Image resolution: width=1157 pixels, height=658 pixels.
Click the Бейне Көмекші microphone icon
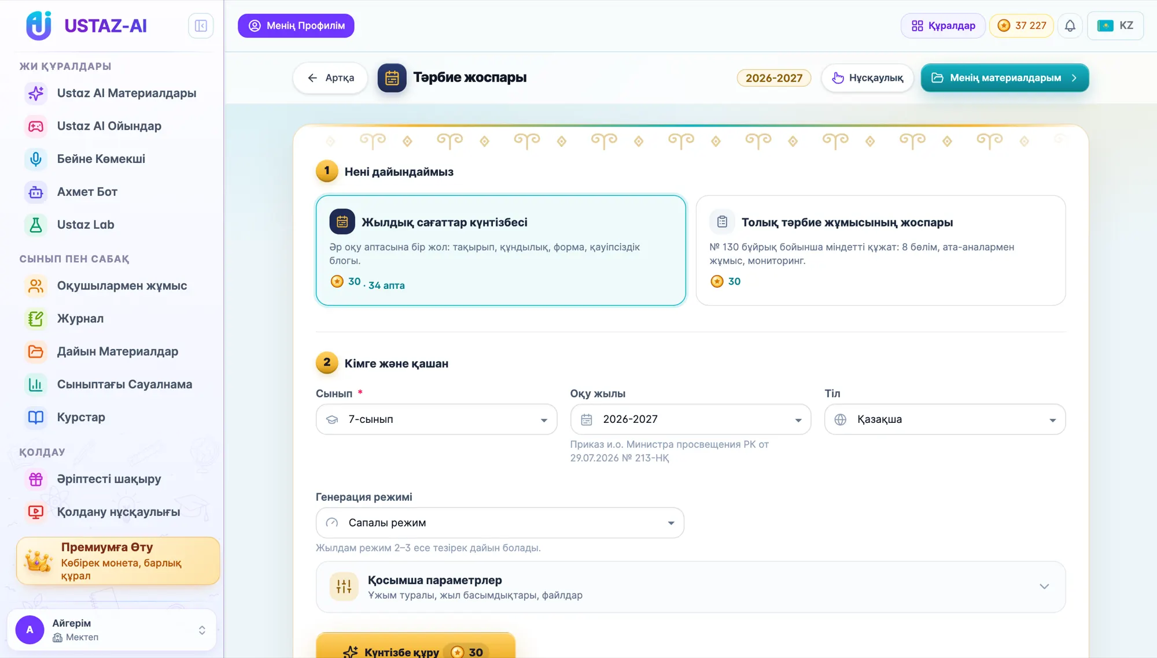(x=36, y=159)
